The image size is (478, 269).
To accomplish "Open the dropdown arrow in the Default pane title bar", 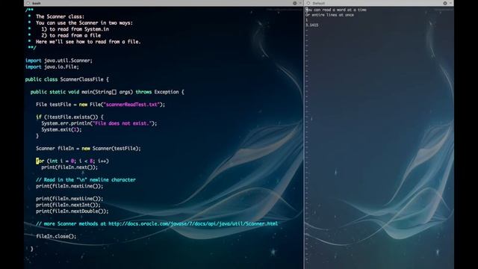I will pyautogui.click(x=450, y=3).
